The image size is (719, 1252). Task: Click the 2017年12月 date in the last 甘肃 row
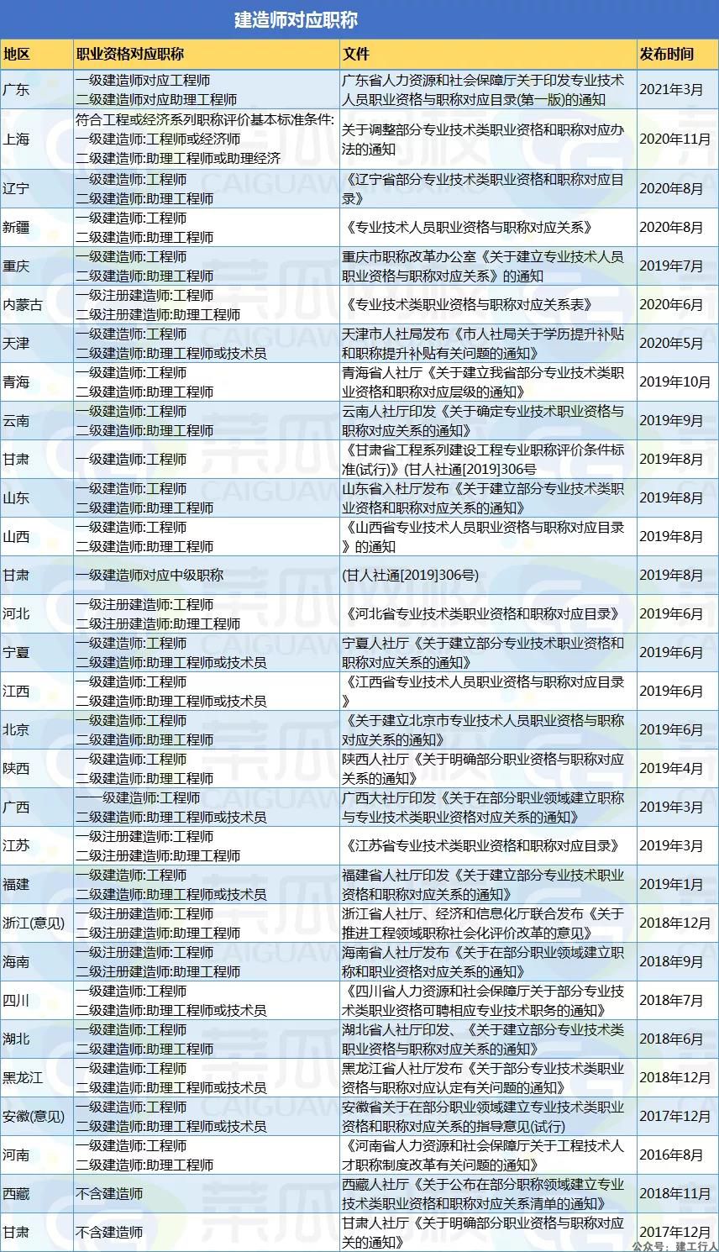point(675,1231)
